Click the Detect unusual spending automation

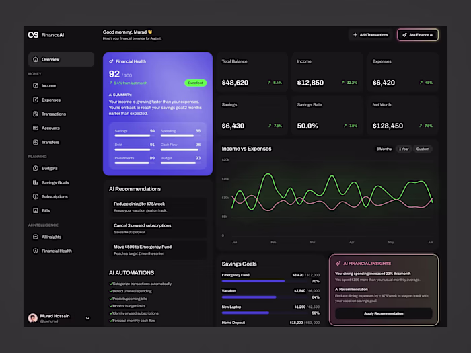pos(130,291)
